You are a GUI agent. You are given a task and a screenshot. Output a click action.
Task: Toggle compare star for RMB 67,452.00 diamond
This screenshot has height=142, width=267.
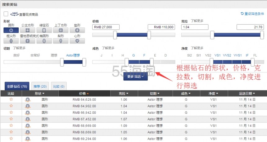11,119
